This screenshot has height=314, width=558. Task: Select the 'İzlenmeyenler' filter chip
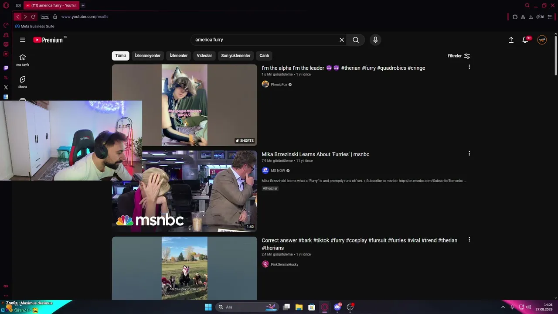point(148,56)
